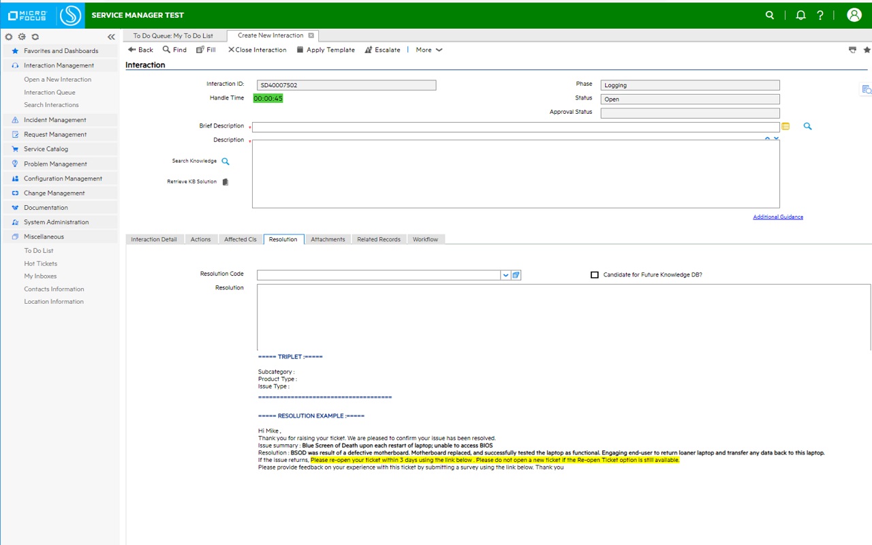This screenshot has width=872, height=545.
Task: Collapse Description field with up chevron
Action: (x=767, y=138)
